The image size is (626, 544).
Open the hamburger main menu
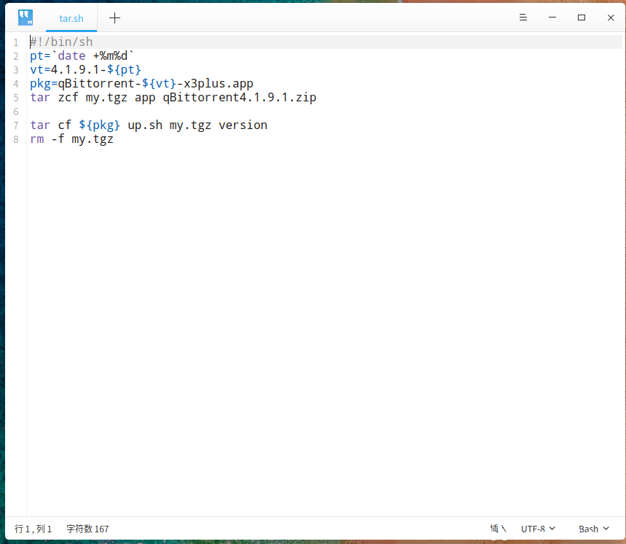(523, 18)
